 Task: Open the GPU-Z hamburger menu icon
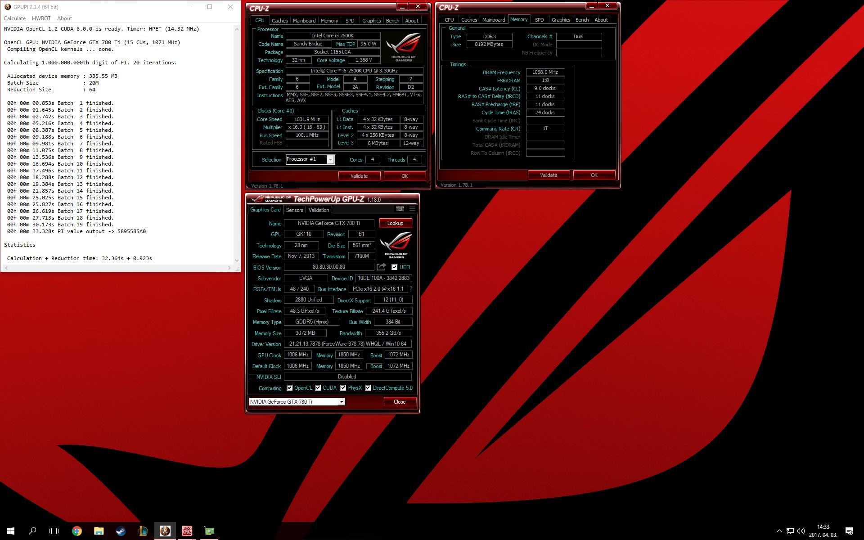click(412, 209)
